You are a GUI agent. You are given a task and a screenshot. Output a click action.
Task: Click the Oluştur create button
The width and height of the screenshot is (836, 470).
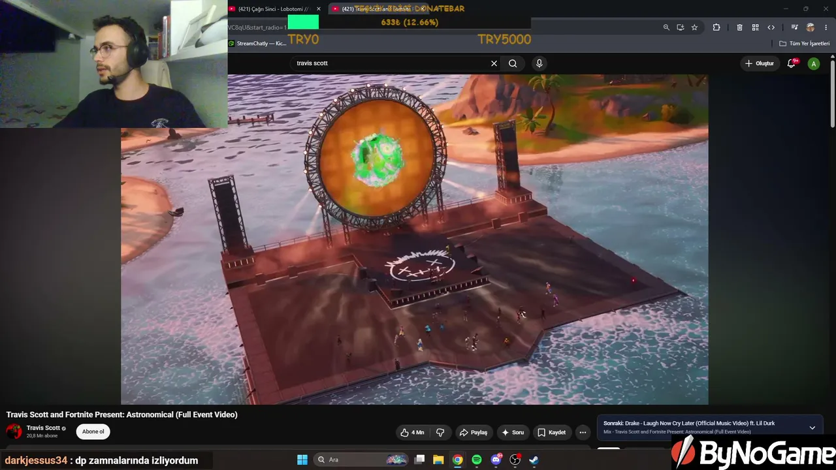(759, 63)
